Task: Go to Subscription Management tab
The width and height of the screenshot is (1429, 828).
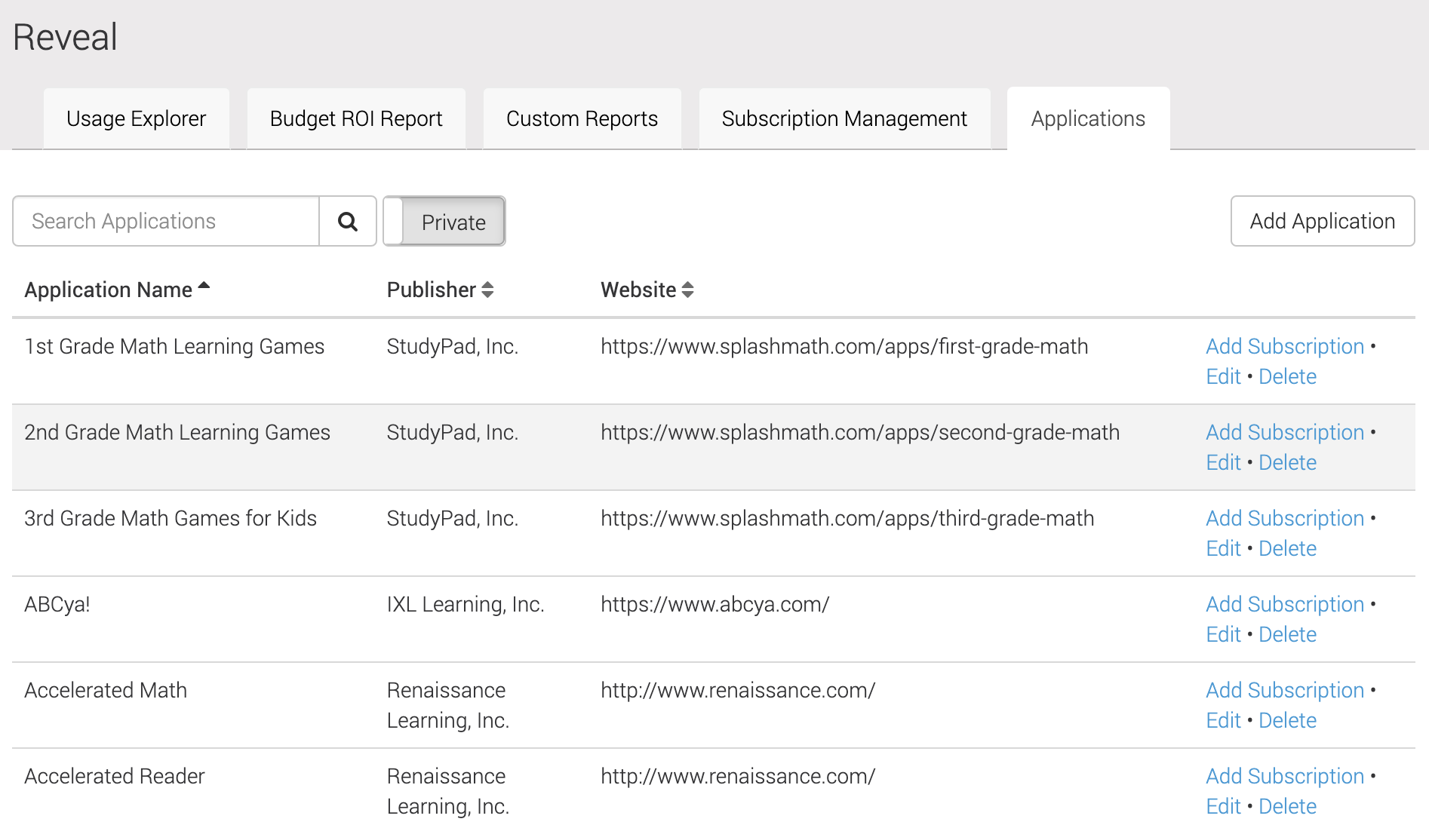Action: tap(844, 118)
